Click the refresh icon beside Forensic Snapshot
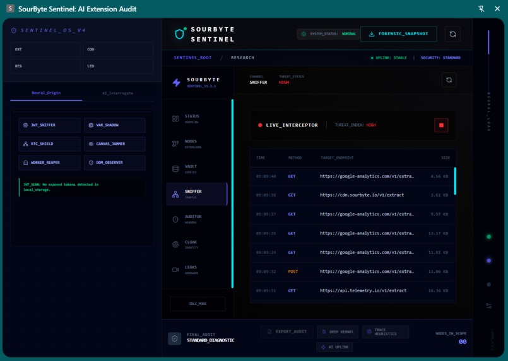Screen dimensions: 508x361 [x=452, y=34]
